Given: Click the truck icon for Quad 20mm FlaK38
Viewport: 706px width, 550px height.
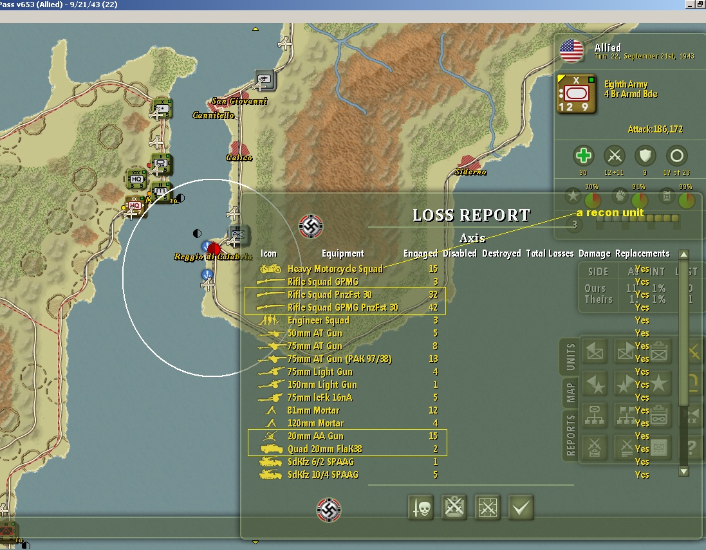Looking at the screenshot, I should pyautogui.click(x=272, y=449).
